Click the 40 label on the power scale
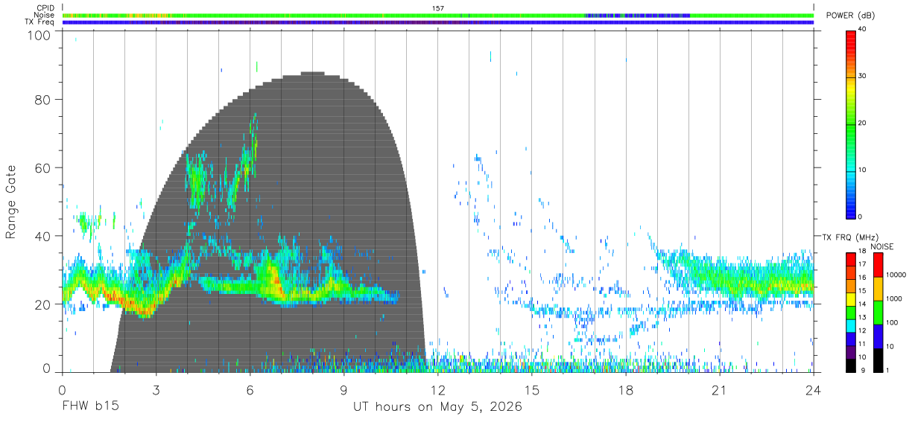The width and height of the screenshot is (915, 422). tap(862, 29)
